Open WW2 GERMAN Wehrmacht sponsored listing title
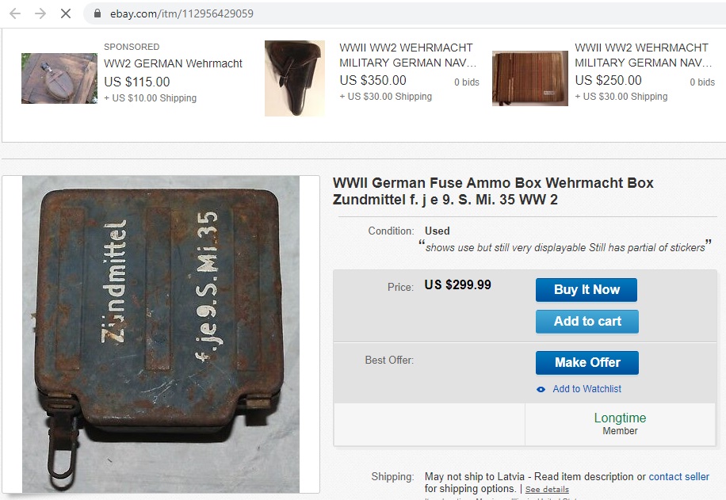Screen dimensions: 726x500 pos(173,63)
